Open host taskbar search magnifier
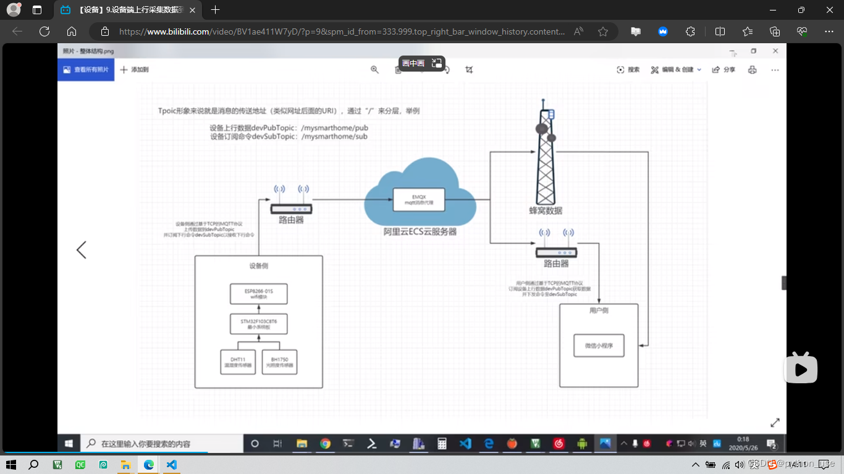Viewport: 844px width, 474px height. point(34,464)
